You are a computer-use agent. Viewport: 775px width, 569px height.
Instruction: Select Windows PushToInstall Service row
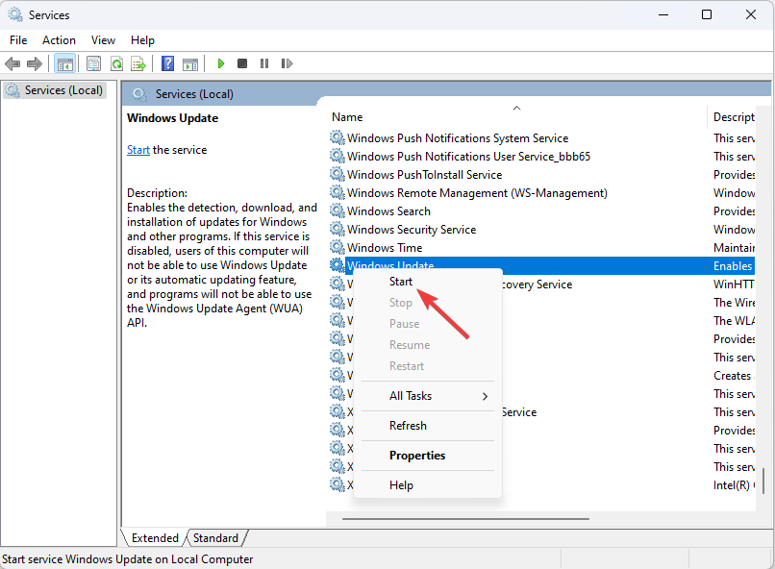click(x=425, y=174)
